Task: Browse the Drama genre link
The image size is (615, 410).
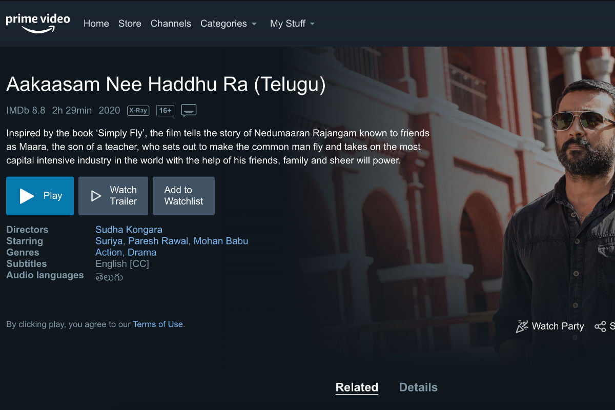Action: coord(142,252)
